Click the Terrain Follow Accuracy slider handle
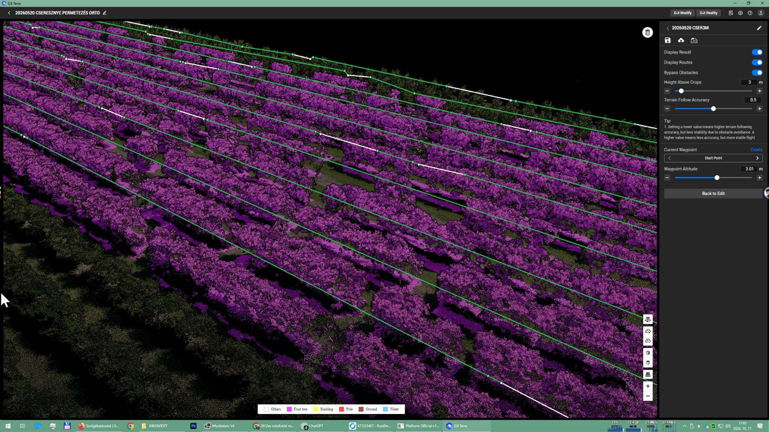The width and height of the screenshot is (769, 432). tap(713, 109)
